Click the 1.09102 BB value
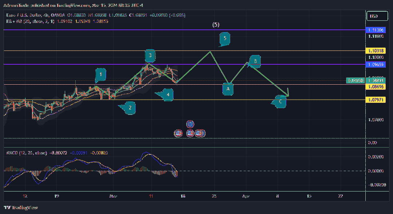 click(x=65, y=21)
